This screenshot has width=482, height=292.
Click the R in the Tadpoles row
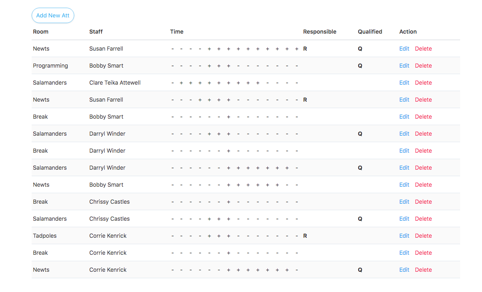coord(305,236)
